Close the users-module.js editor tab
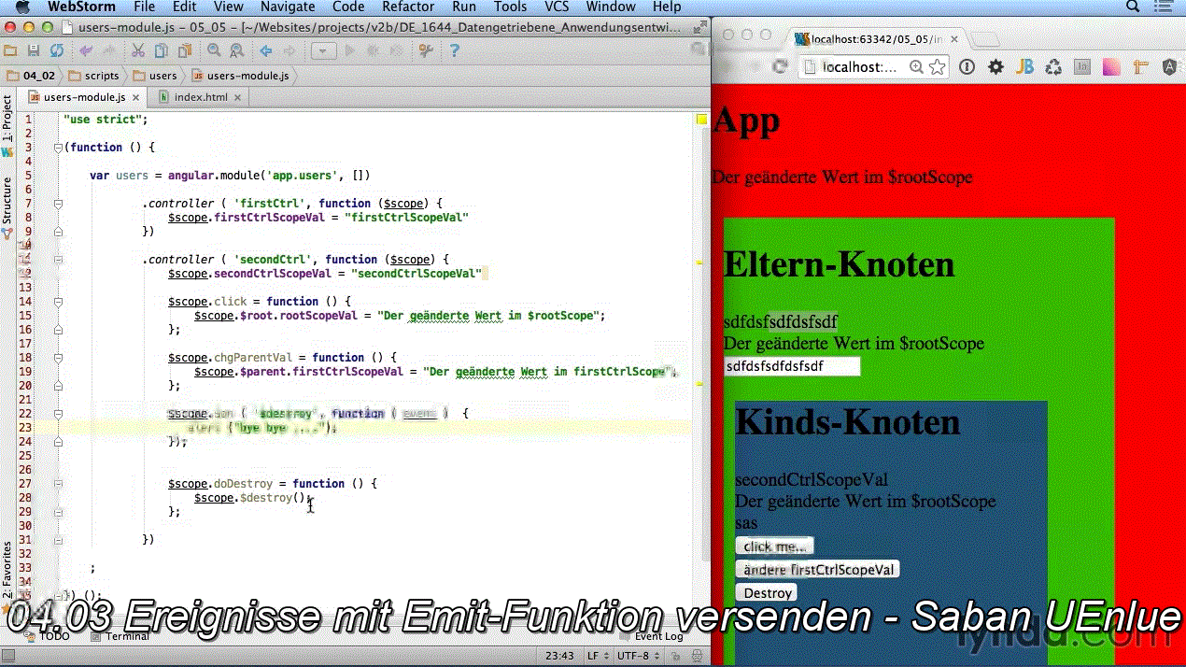 [x=135, y=97]
